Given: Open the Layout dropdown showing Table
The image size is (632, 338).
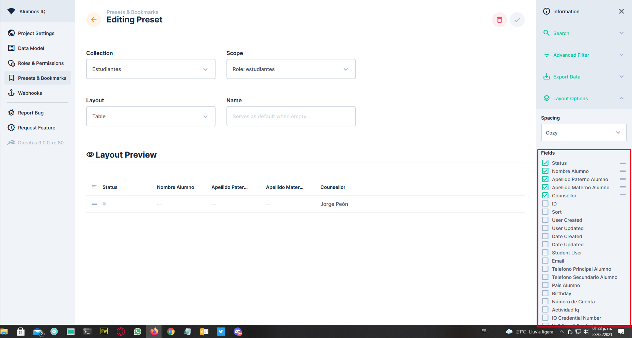Looking at the screenshot, I should click(x=151, y=116).
